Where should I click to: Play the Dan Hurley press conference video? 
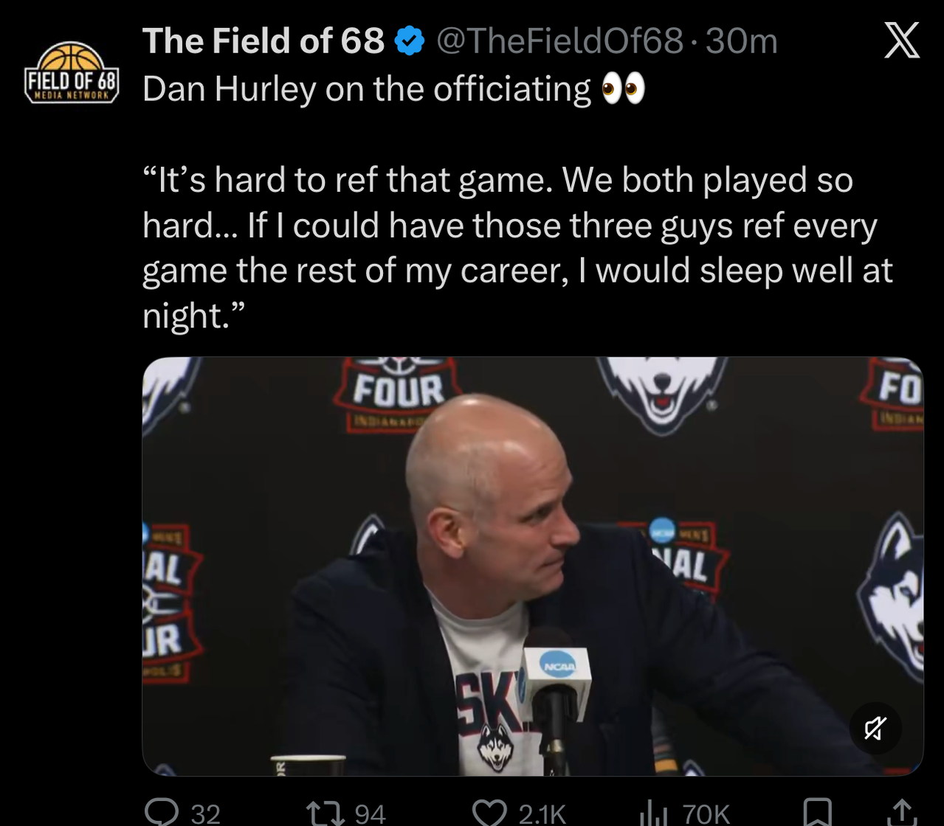point(532,566)
